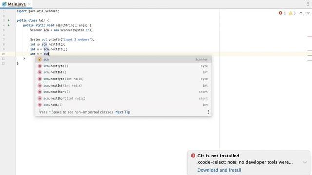Go to previous highlighted problem arrow
312x175 pixels.
301,13
